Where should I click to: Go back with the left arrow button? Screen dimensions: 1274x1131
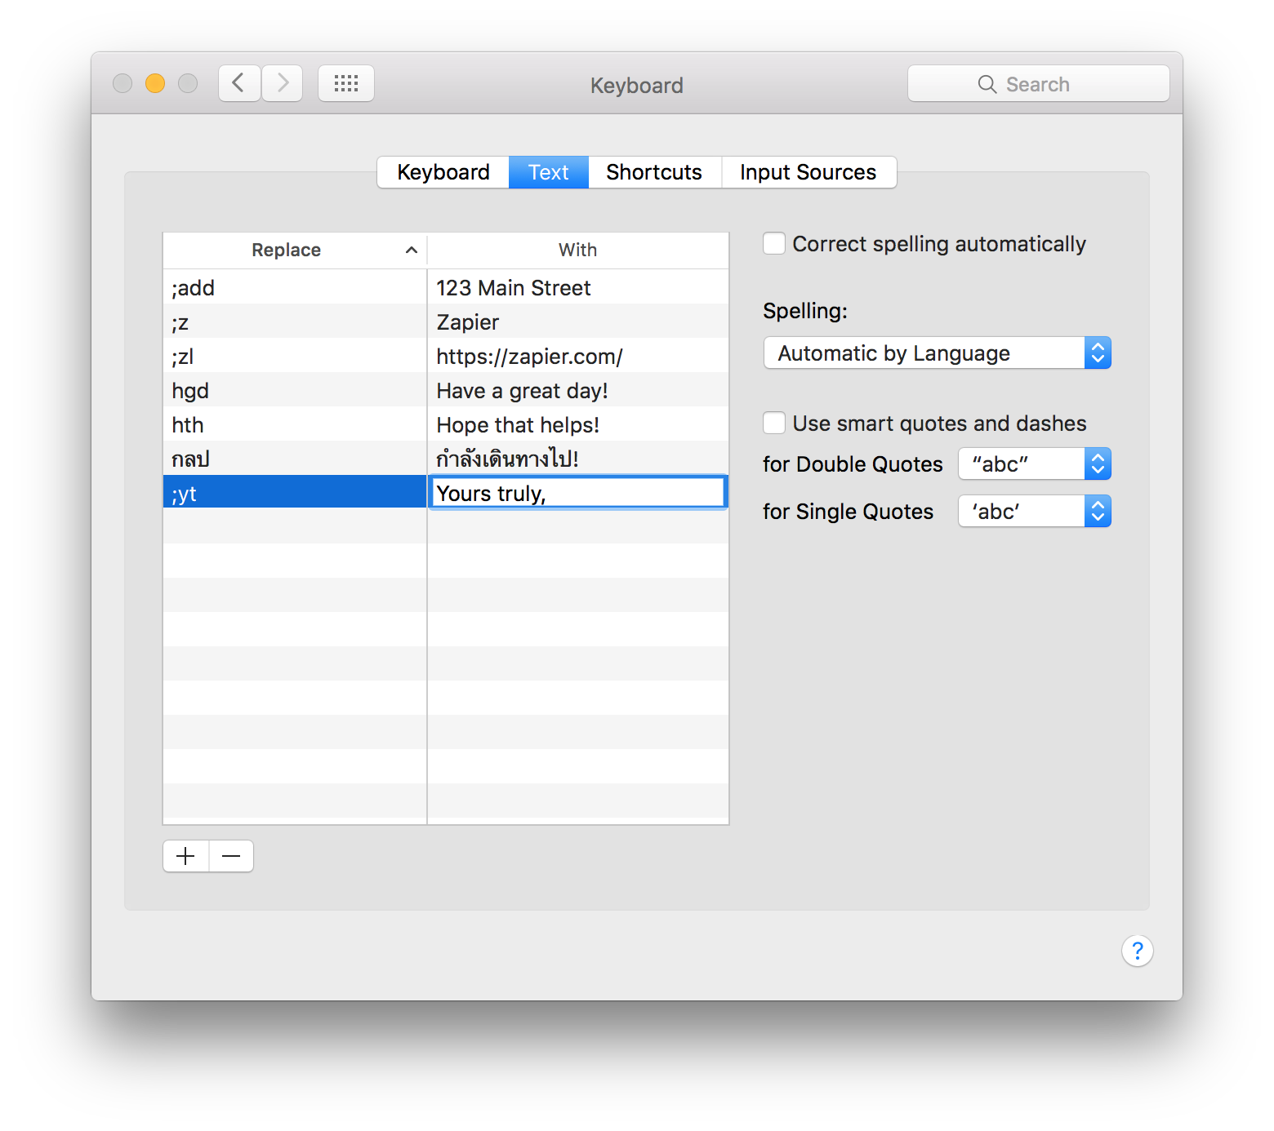tap(239, 83)
